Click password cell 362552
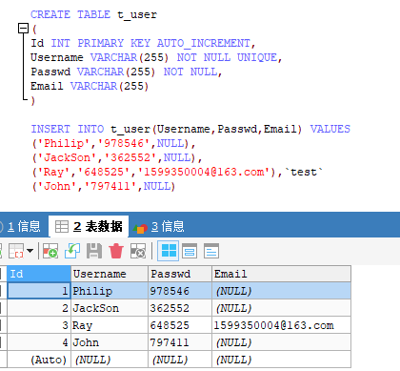 (180, 308)
